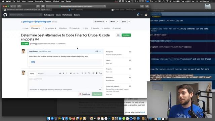
Task: Open Milestone gear settings
Action: [130, 78]
